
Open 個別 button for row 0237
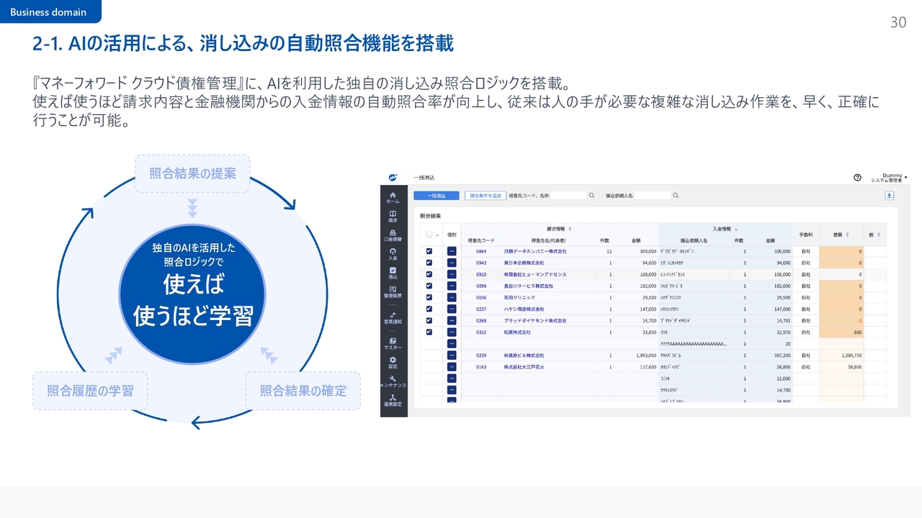pyautogui.click(x=452, y=309)
